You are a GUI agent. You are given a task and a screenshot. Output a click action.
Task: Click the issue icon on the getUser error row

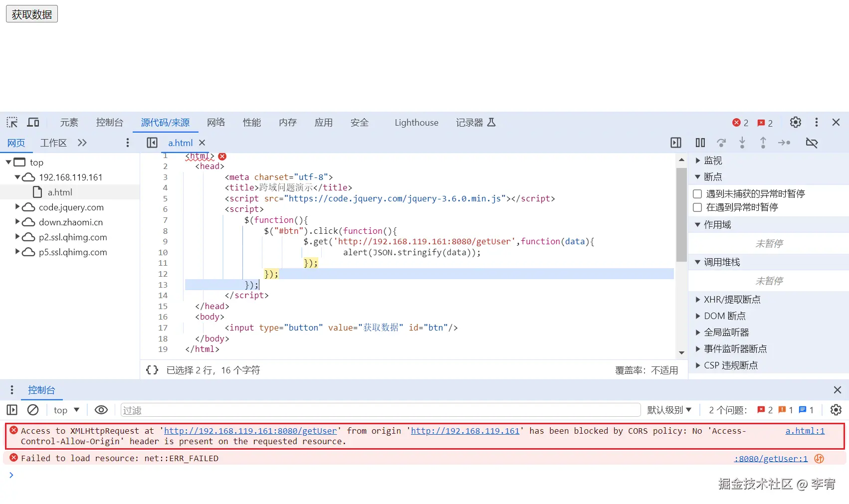tap(819, 459)
